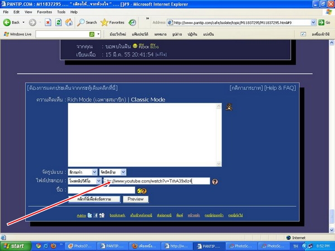The image size is (335, 251).
Task: Open the Edit menu
Action: point(16,12)
